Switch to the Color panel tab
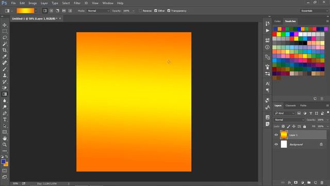Viewport: 330px width, 186px height. 277,21
